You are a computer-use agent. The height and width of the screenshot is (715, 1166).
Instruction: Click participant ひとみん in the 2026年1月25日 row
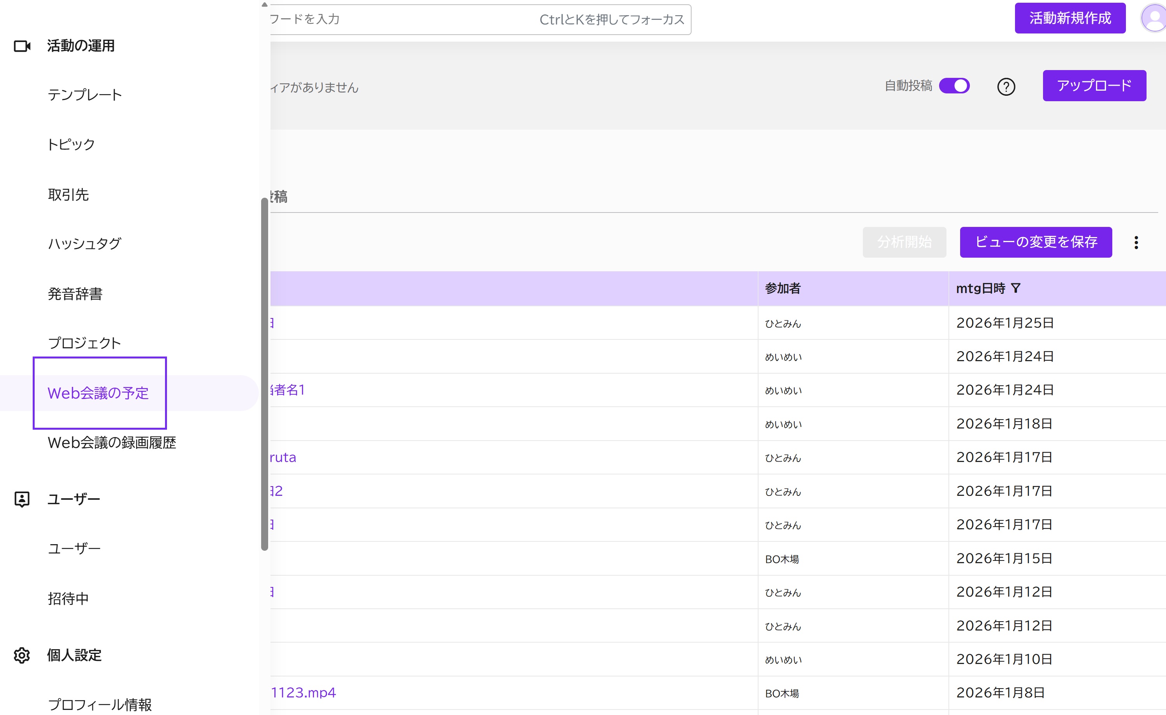click(783, 324)
